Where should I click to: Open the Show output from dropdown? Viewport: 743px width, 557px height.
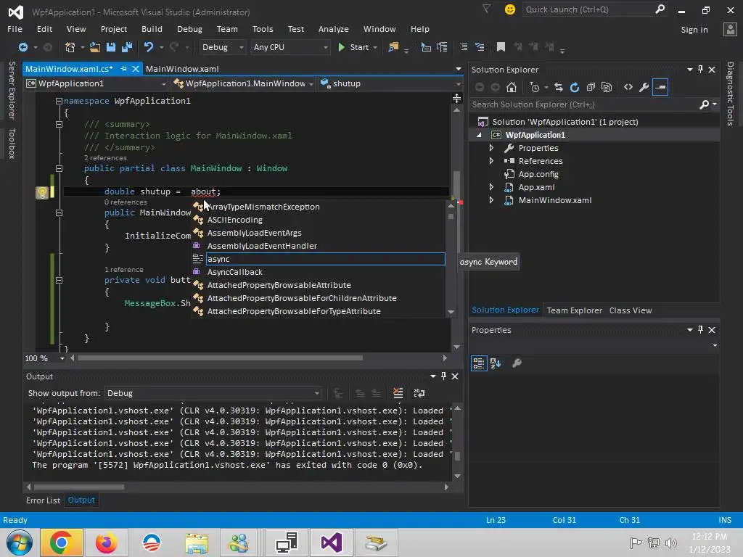click(213, 393)
